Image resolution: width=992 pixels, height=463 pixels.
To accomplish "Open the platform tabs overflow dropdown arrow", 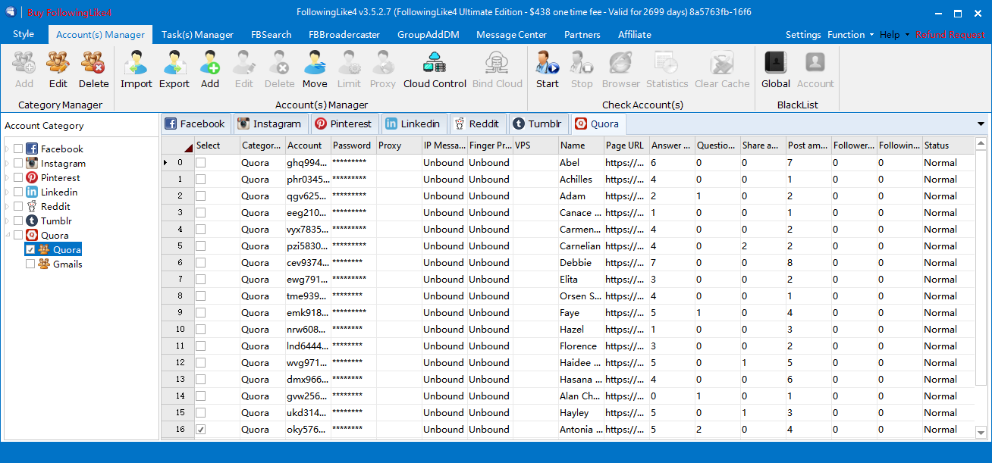I will click(x=981, y=124).
